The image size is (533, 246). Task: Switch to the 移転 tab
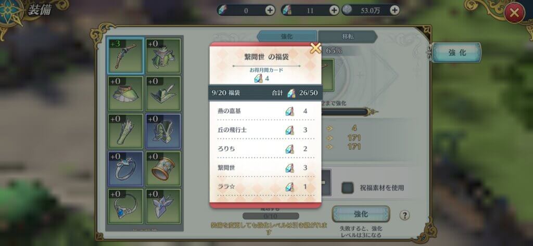(347, 36)
